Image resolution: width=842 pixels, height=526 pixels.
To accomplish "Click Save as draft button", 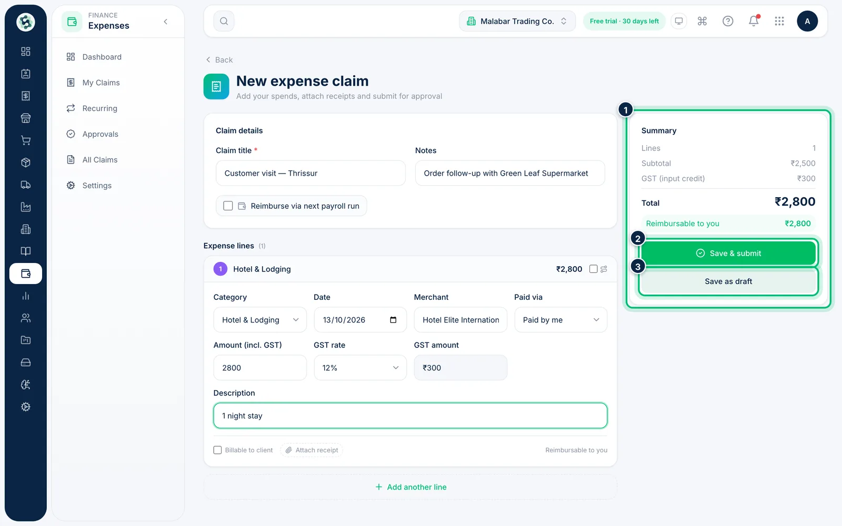I will pyautogui.click(x=728, y=281).
